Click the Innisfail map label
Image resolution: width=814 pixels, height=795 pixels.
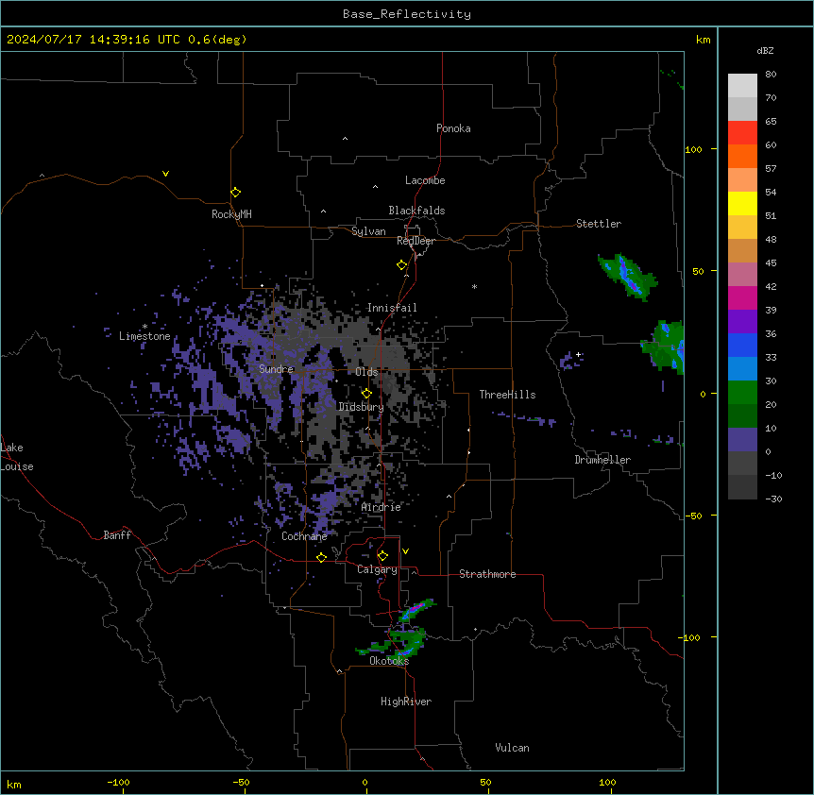[392, 308]
